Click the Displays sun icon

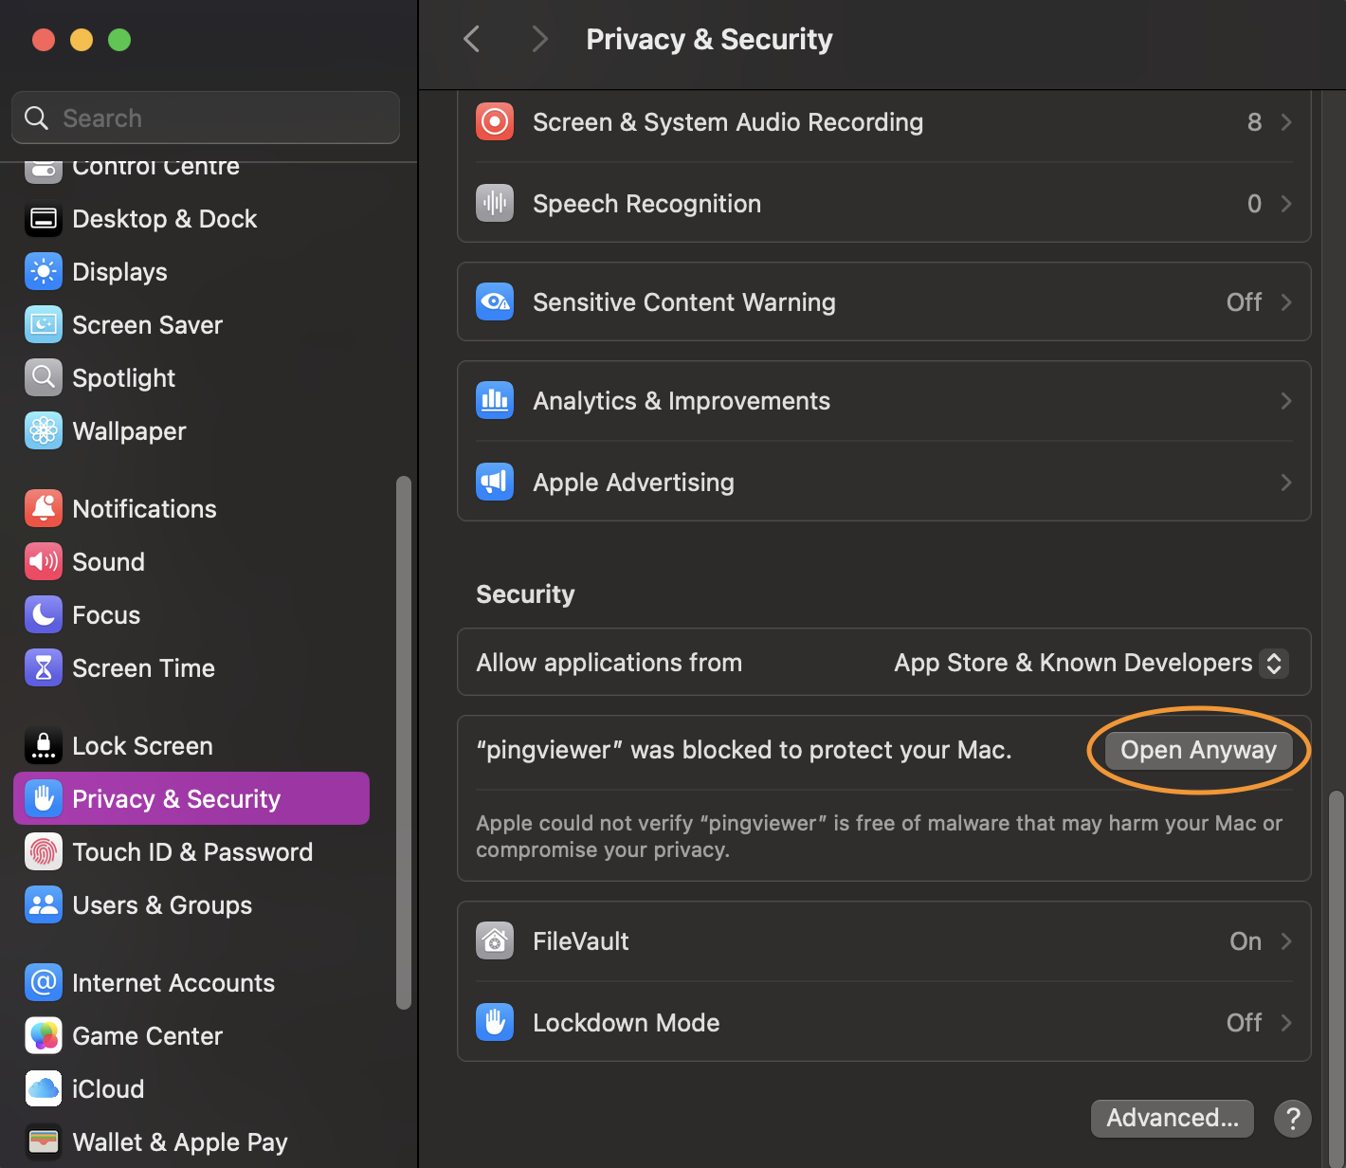click(44, 272)
